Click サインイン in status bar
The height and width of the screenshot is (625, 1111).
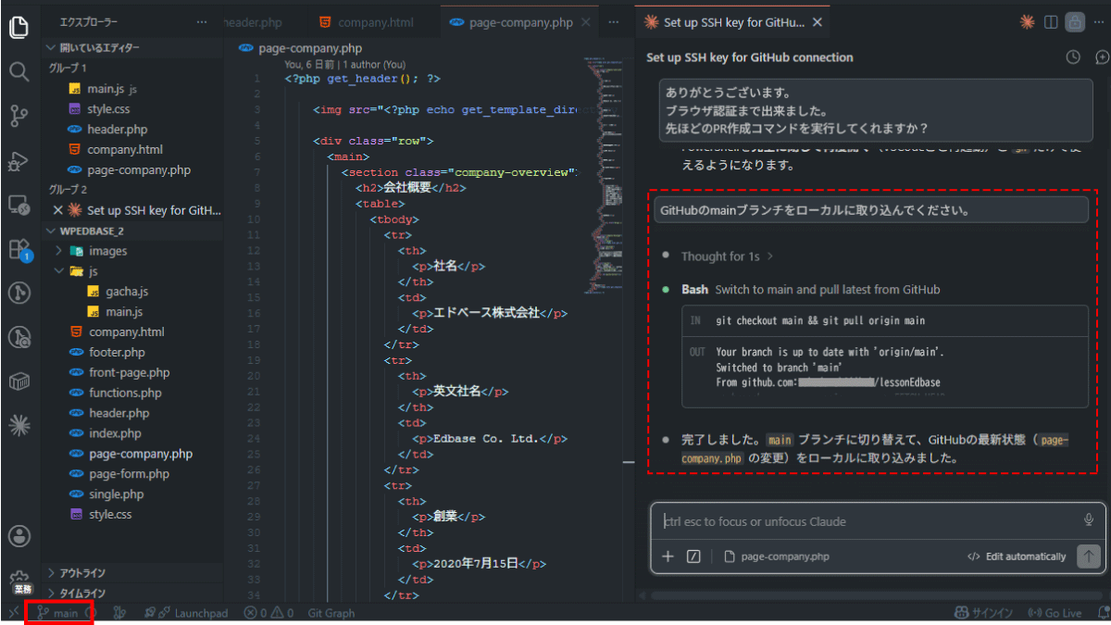(x=983, y=613)
